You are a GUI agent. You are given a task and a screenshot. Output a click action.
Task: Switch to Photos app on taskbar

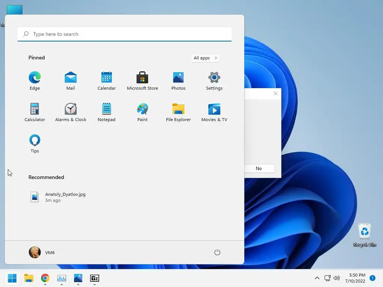(x=78, y=278)
